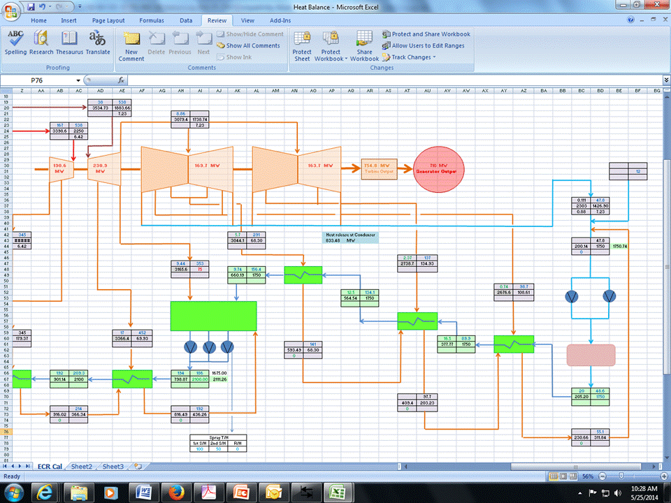671x503 pixels.
Task: Jump to the first sheet tab arrow
Action: pos(6,466)
